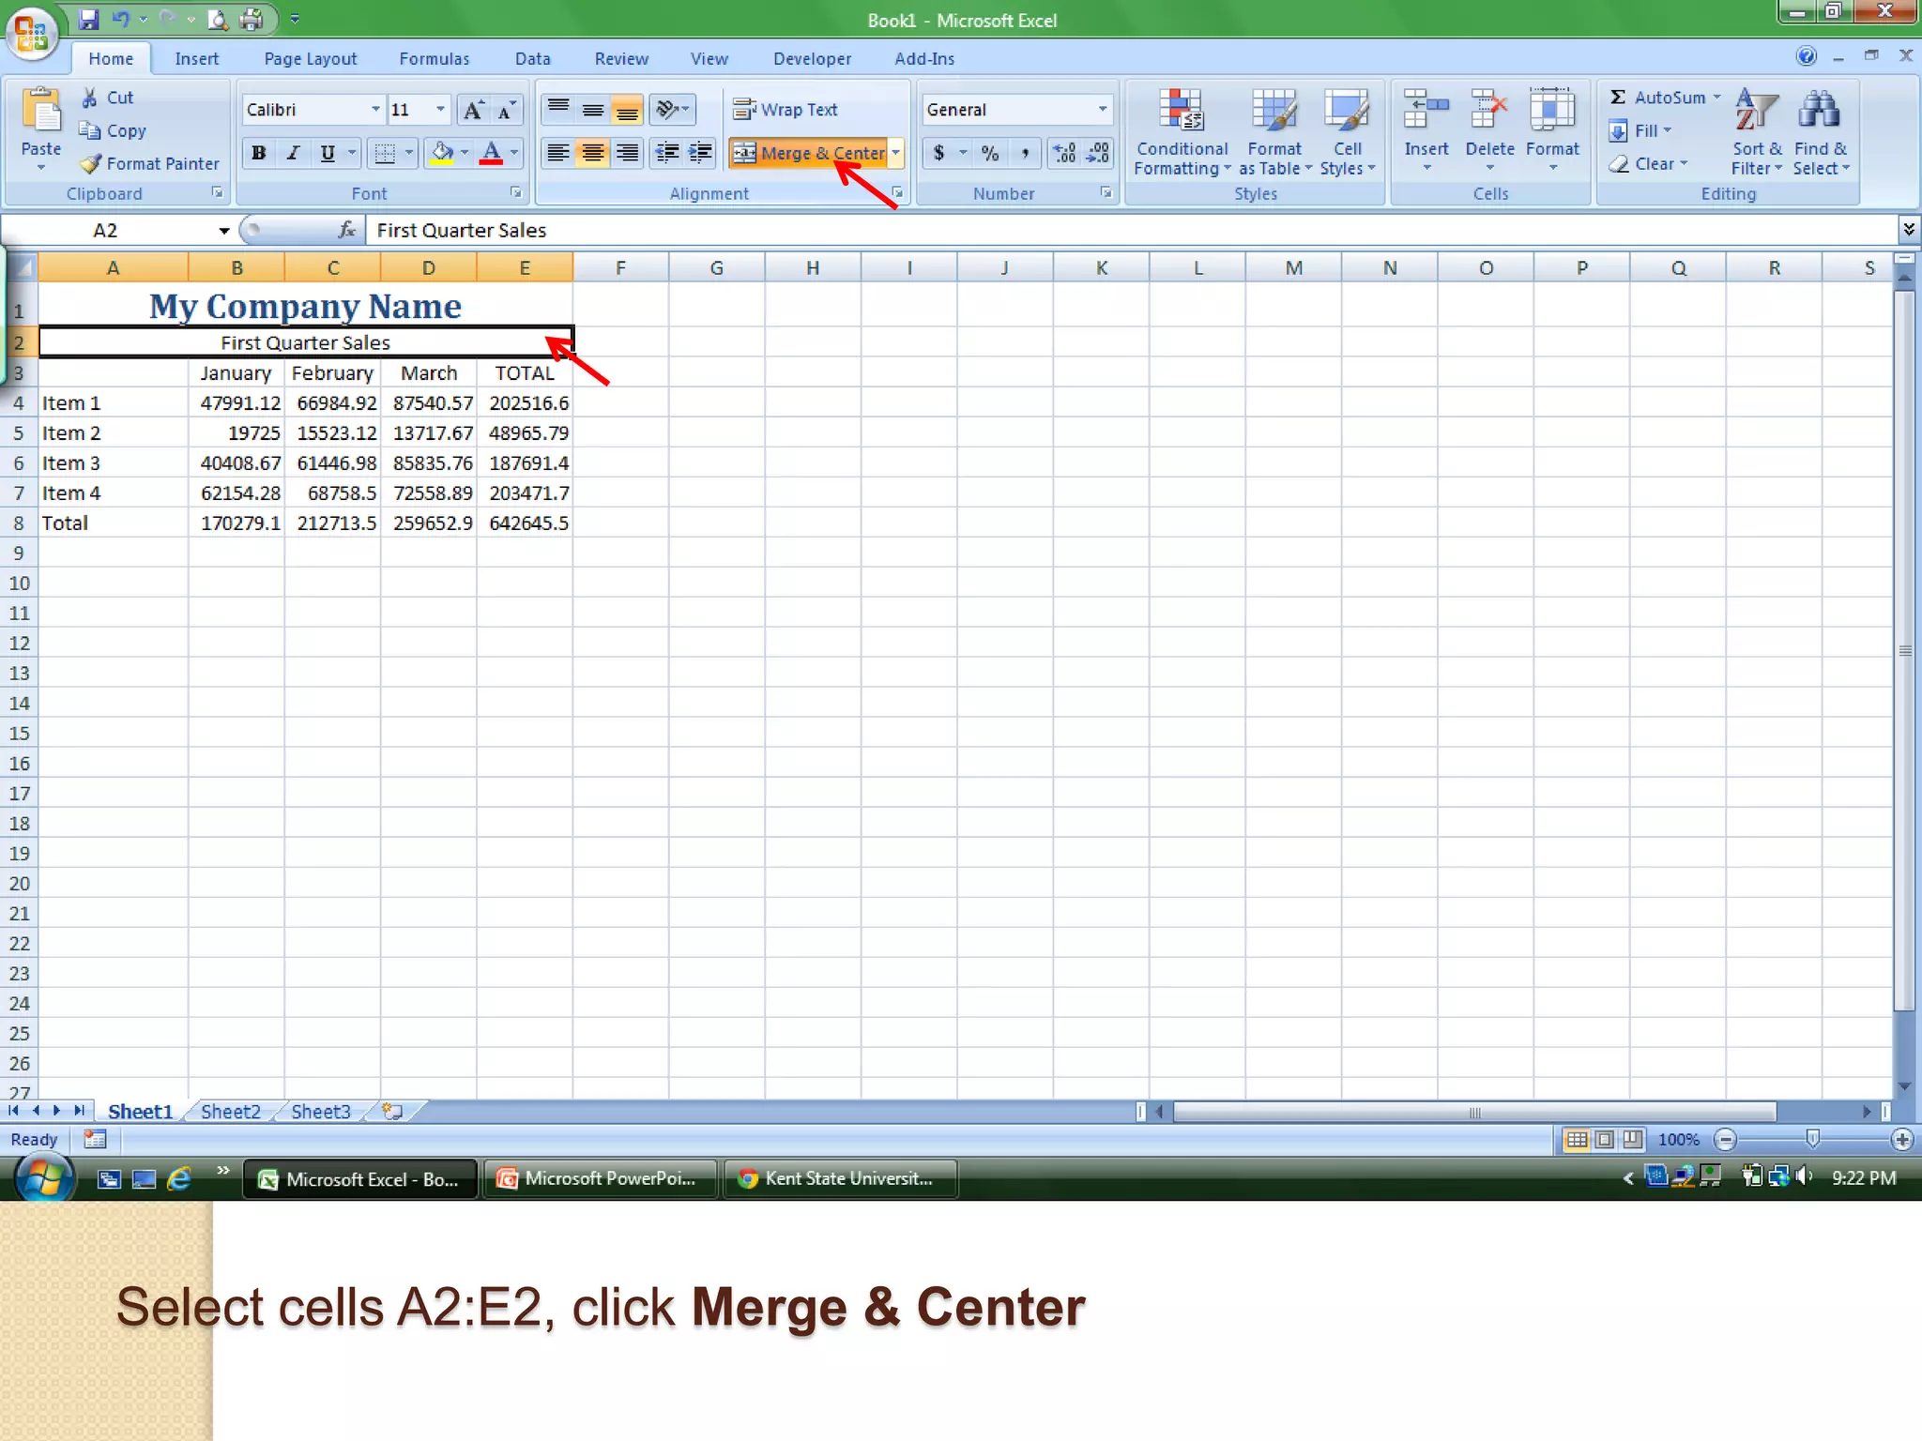Click Increase Decimal icon
This screenshot has height=1441, width=1922.
coord(1065,153)
